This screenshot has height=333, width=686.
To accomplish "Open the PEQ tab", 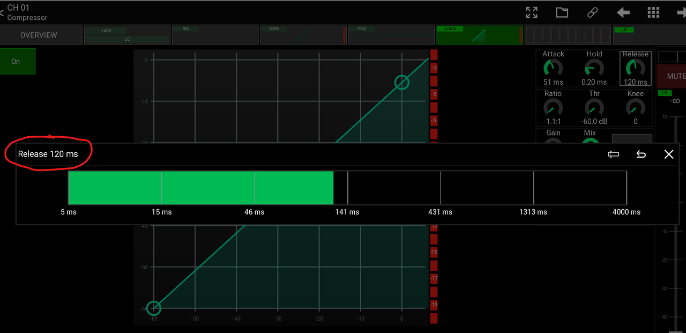I will click(x=392, y=35).
